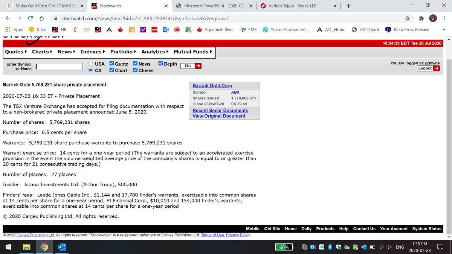Open the Windows notification center
Screen dimensions: 452x254
[x=440, y=247]
